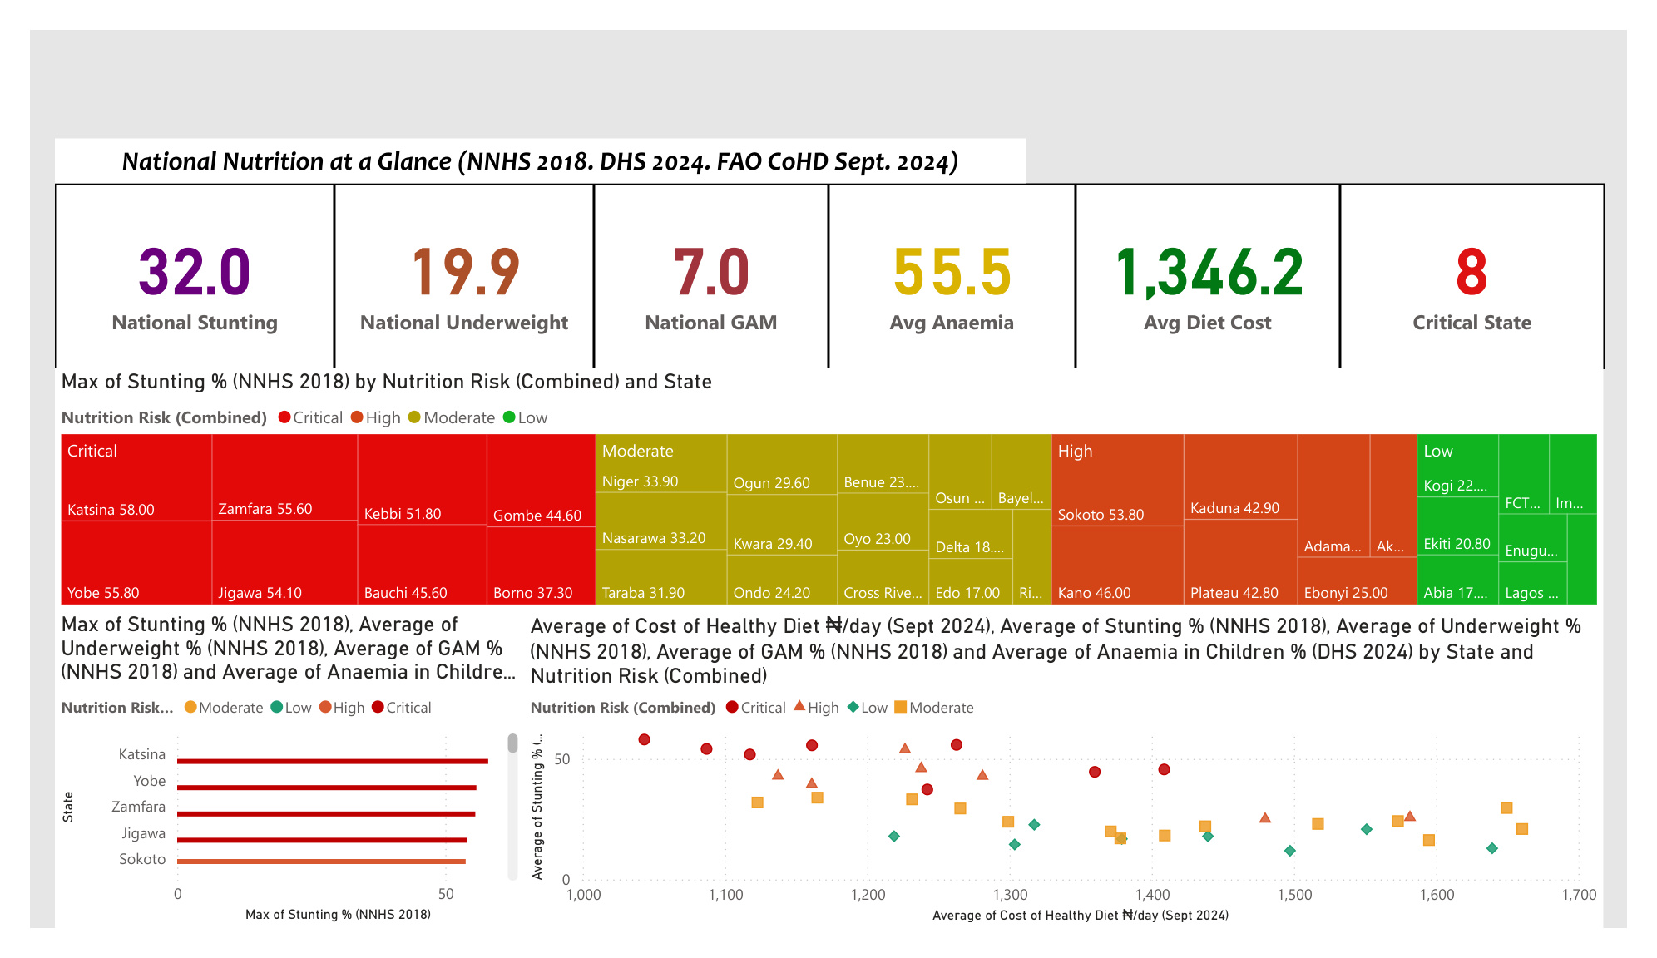Select Kano 46.00 treemap tile
Image resolution: width=1657 pixels, height=958 pixels.
tap(1117, 565)
